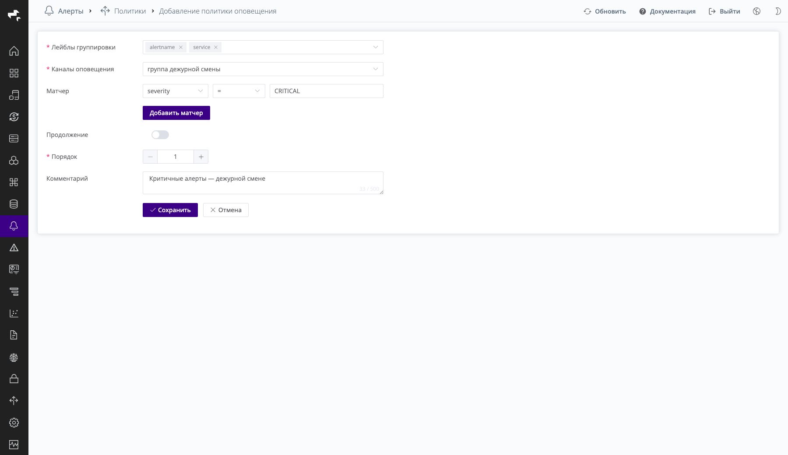Select the active bell alerts sidebar icon
The image size is (788, 455).
point(14,226)
